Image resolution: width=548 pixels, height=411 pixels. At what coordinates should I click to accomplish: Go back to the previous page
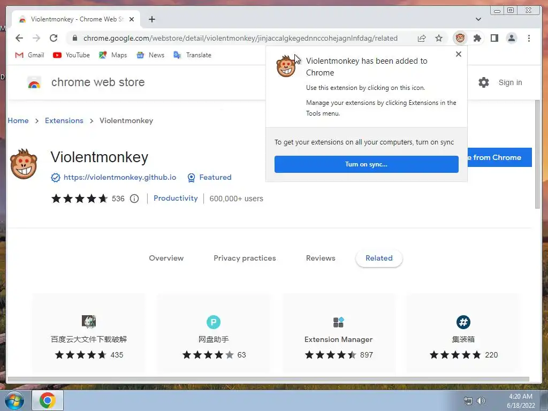[19, 38]
